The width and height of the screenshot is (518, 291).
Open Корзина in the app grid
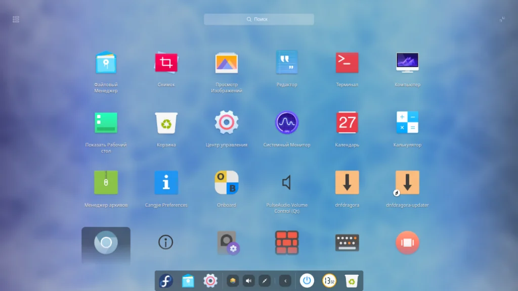(166, 123)
